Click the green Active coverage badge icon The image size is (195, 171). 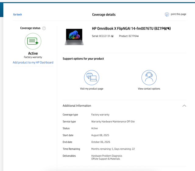point(33,41)
